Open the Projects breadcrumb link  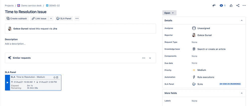(x=9, y=5)
